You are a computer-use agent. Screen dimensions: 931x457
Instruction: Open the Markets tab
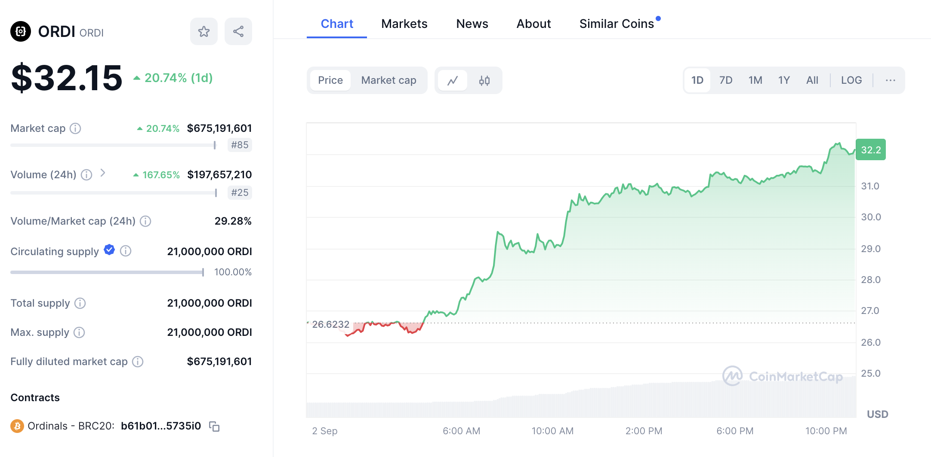[x=404, y=24]
